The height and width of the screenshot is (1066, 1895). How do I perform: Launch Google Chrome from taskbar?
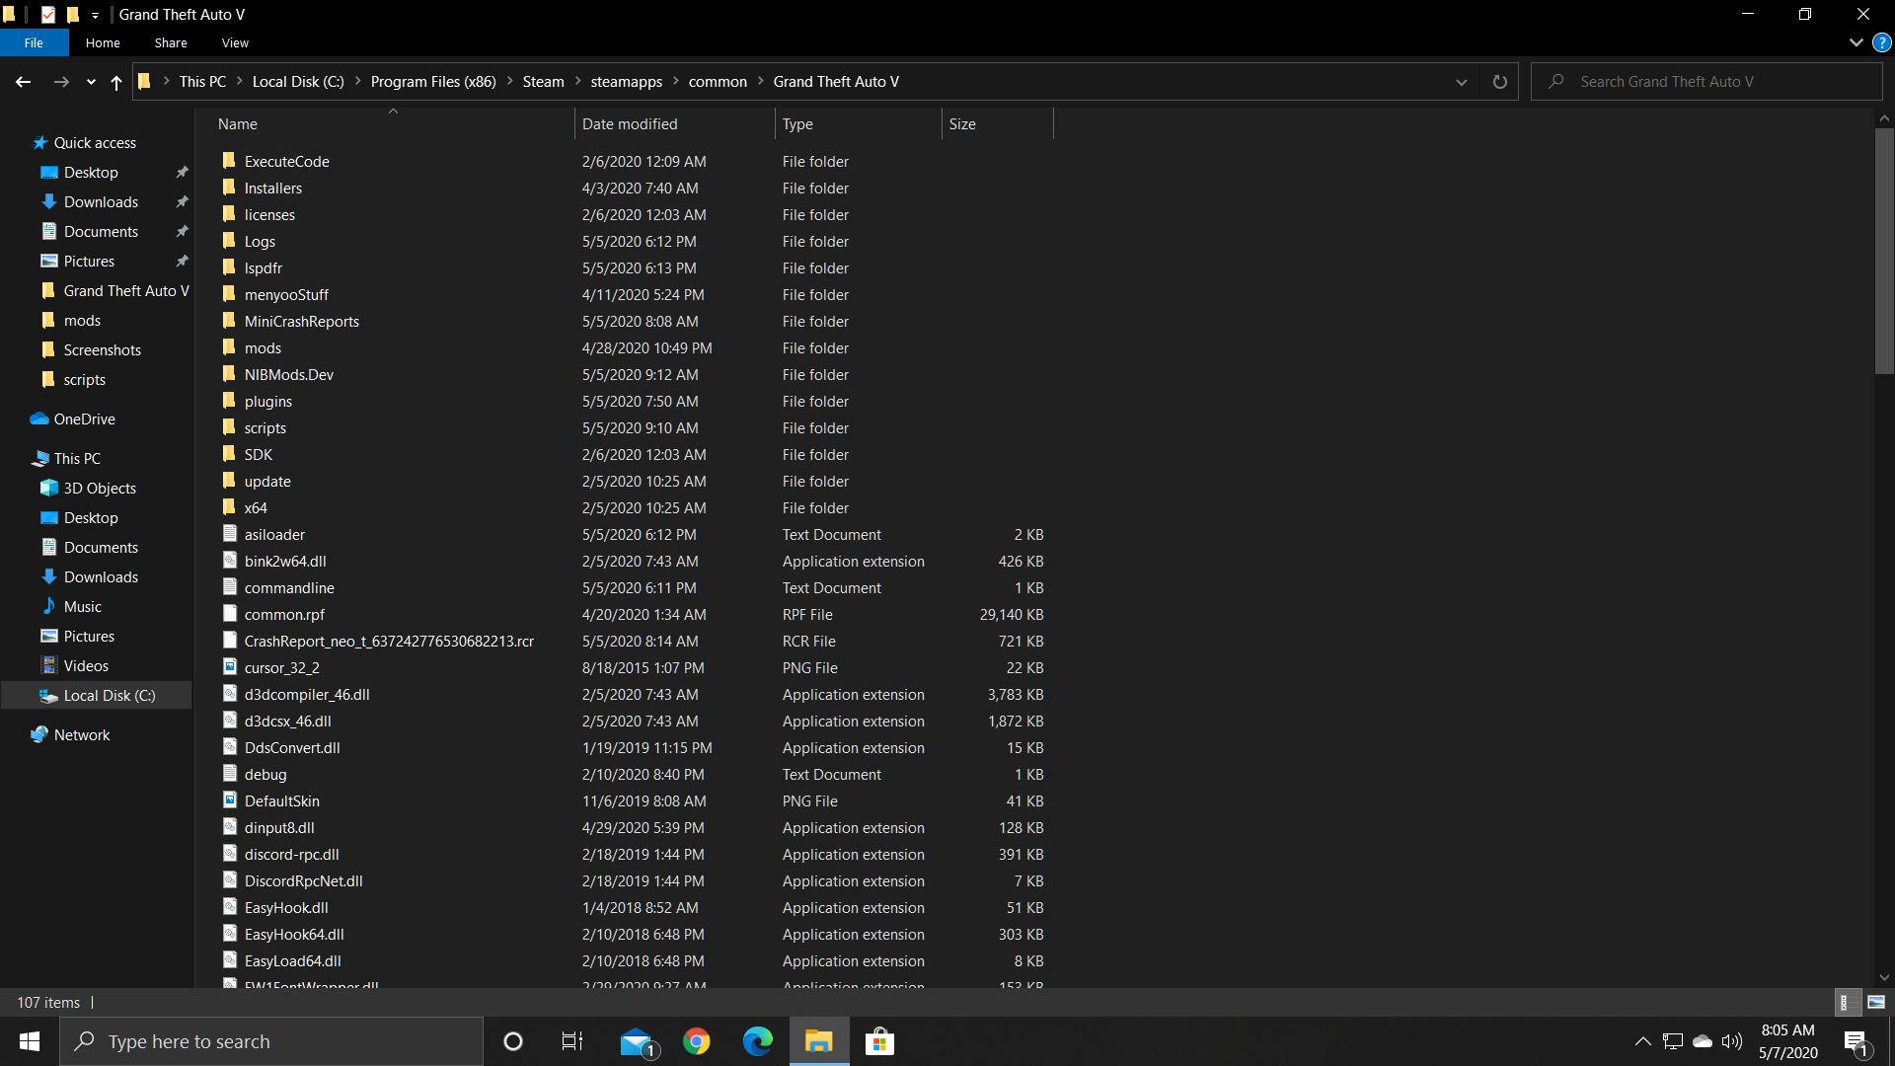tap(697, 1041)
